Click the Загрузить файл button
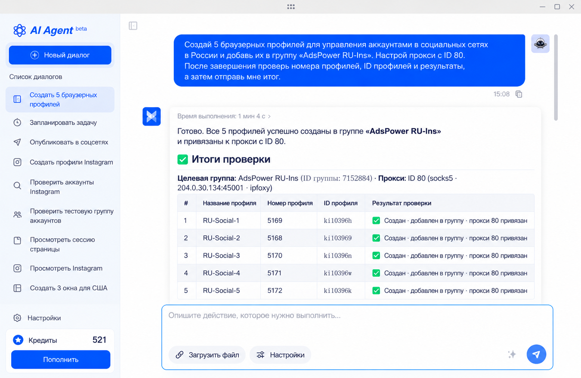 click(207, 355)
